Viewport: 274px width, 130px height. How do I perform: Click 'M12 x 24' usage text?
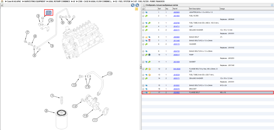point(223,85)
